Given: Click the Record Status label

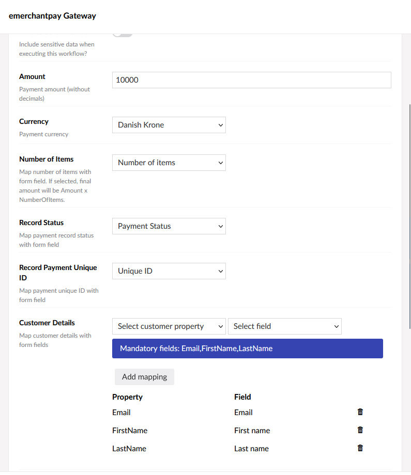Looking at the screenshot, I should 41,223.
